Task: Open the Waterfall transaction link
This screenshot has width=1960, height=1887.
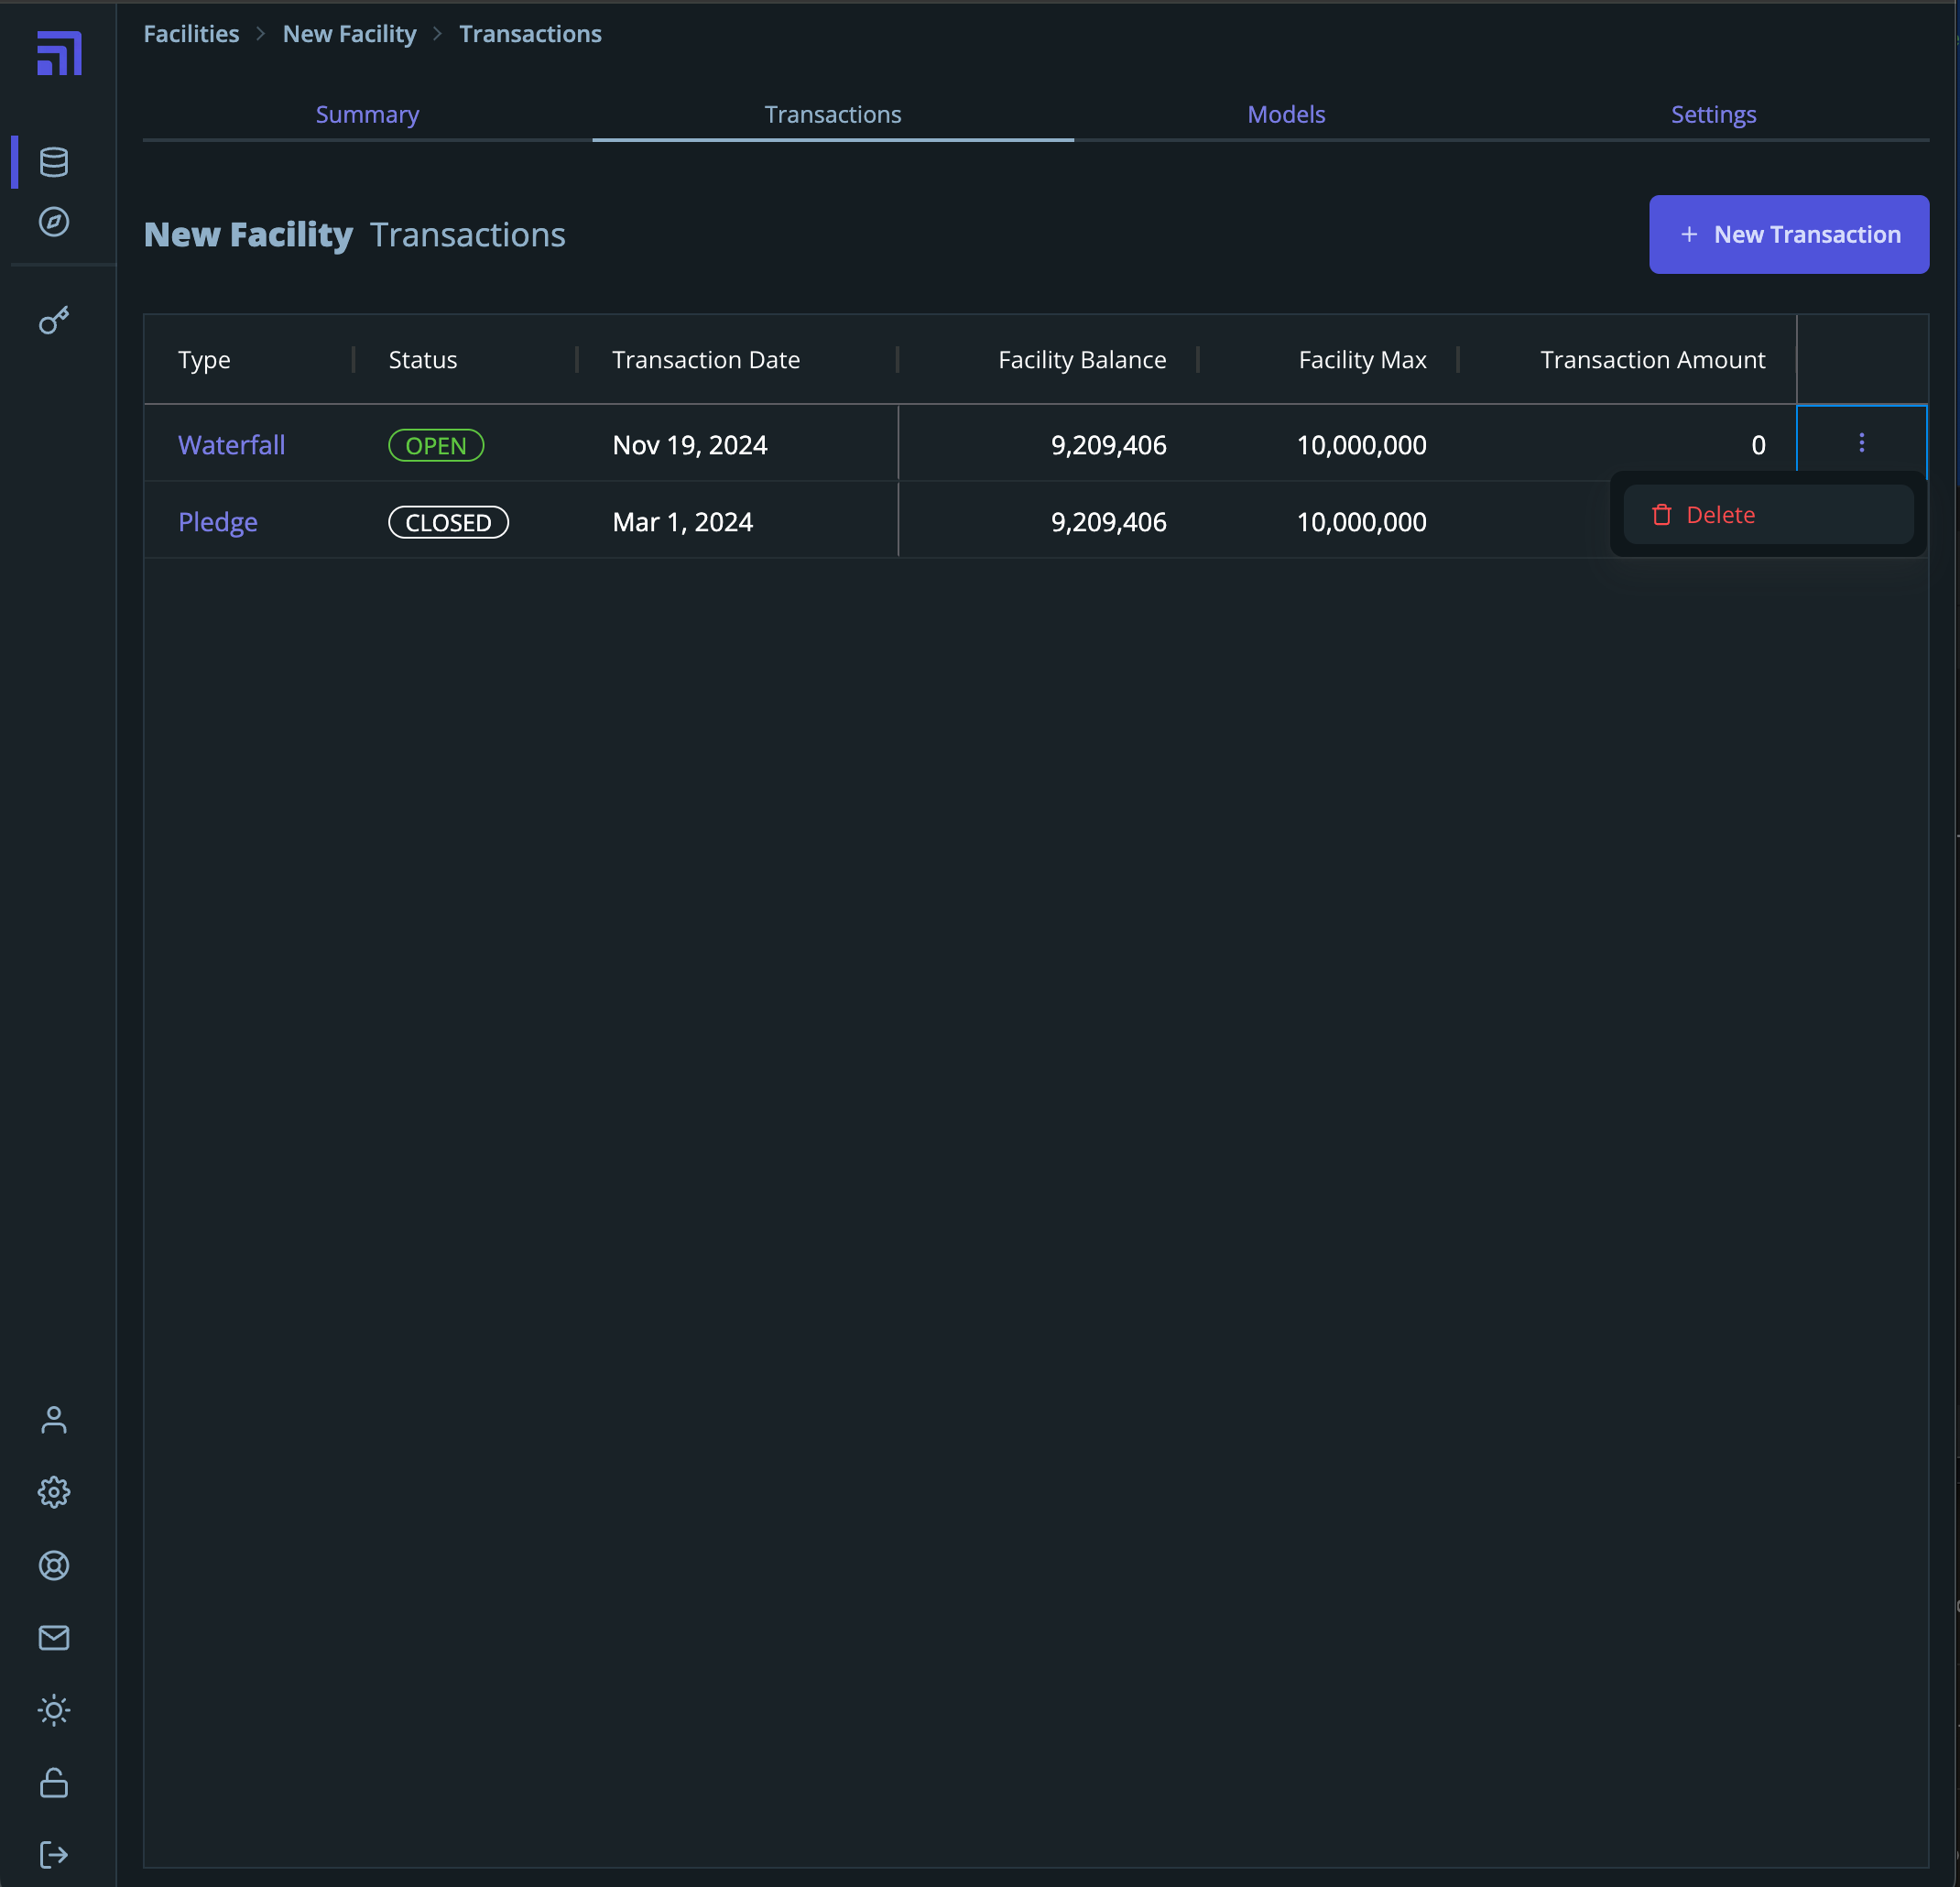Action: click(231, 445)
